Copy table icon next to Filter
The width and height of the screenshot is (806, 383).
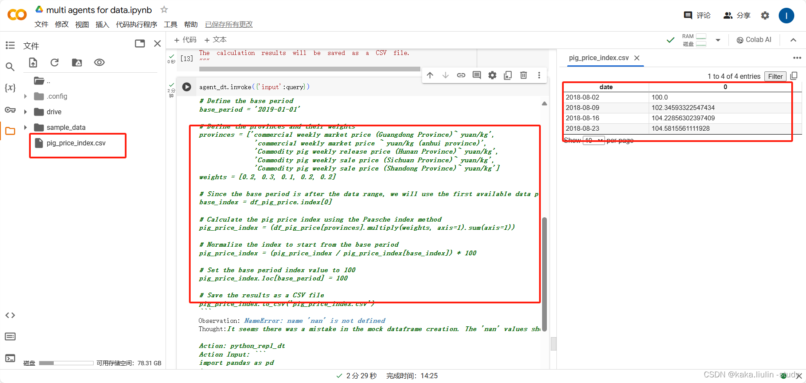[794, 76]
